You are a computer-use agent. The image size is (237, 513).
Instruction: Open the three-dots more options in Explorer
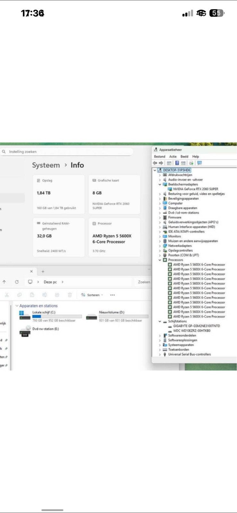click(x=112, y=295)
